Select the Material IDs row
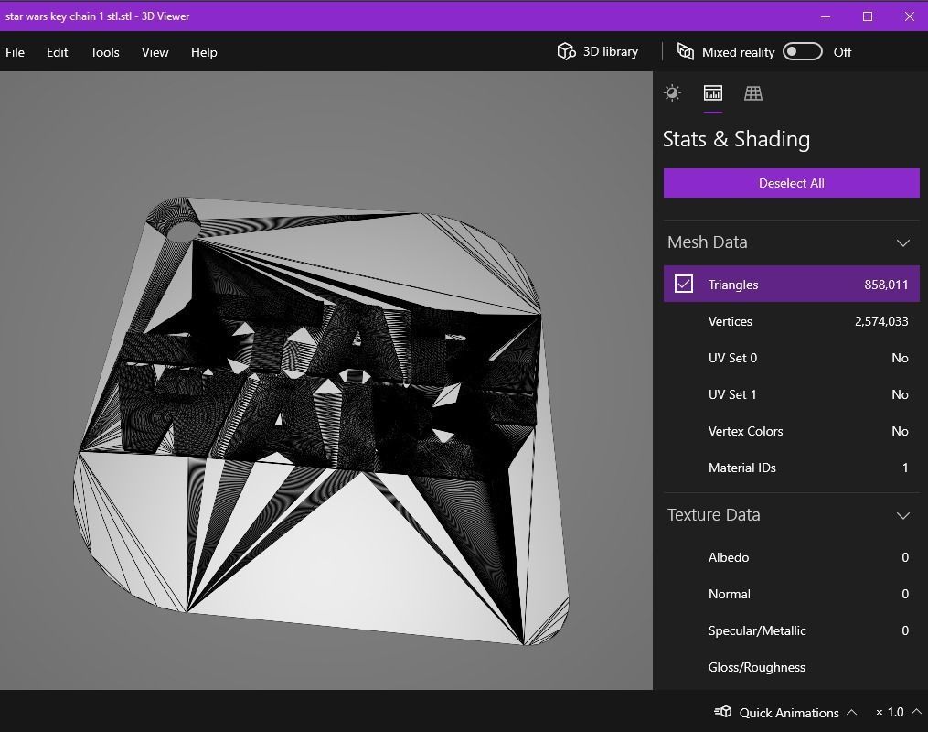The image size is (928, 732). click(791, 468)
